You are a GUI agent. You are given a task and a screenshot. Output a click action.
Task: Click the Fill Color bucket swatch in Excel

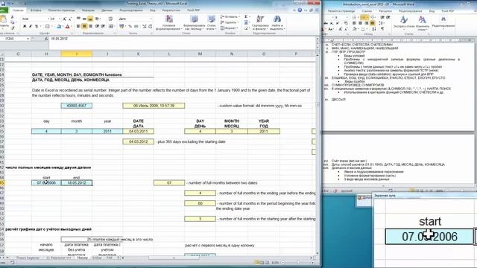click(x=58, y=27)
